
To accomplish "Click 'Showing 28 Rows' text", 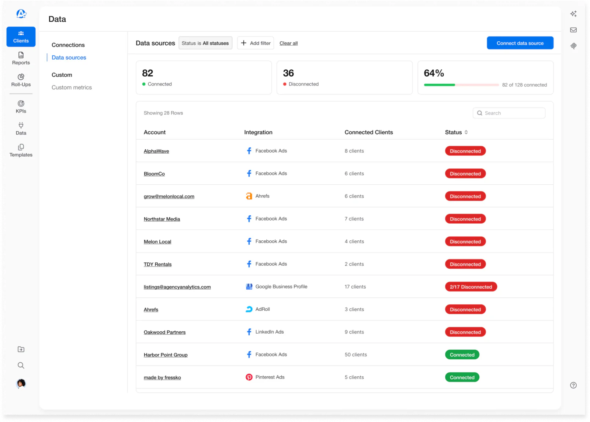I will tap(163, 113).
